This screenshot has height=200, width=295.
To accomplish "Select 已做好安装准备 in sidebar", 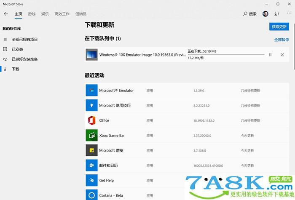I will (24, 59).
